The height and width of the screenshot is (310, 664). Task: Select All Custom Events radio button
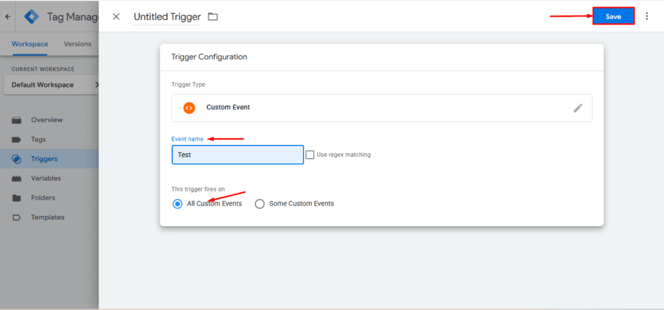[x=178, y=204]
